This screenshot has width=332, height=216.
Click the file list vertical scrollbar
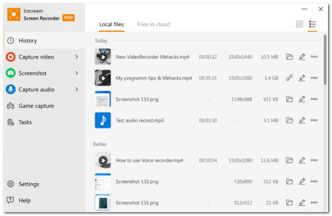tap(325, 60)
